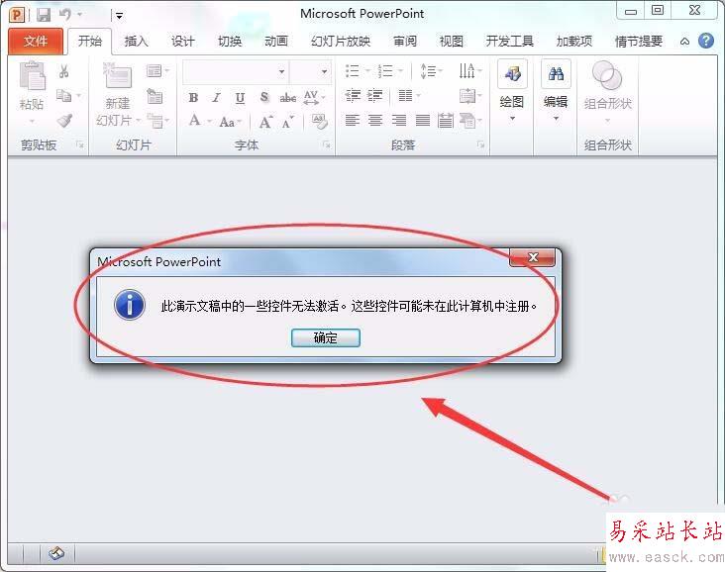Click the Format Painter brush icon

pos(64,121)
